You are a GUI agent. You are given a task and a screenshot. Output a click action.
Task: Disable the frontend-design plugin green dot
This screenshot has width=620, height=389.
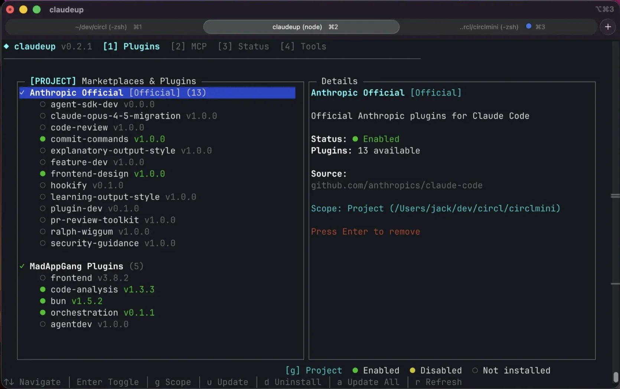[x=43, y=174]
